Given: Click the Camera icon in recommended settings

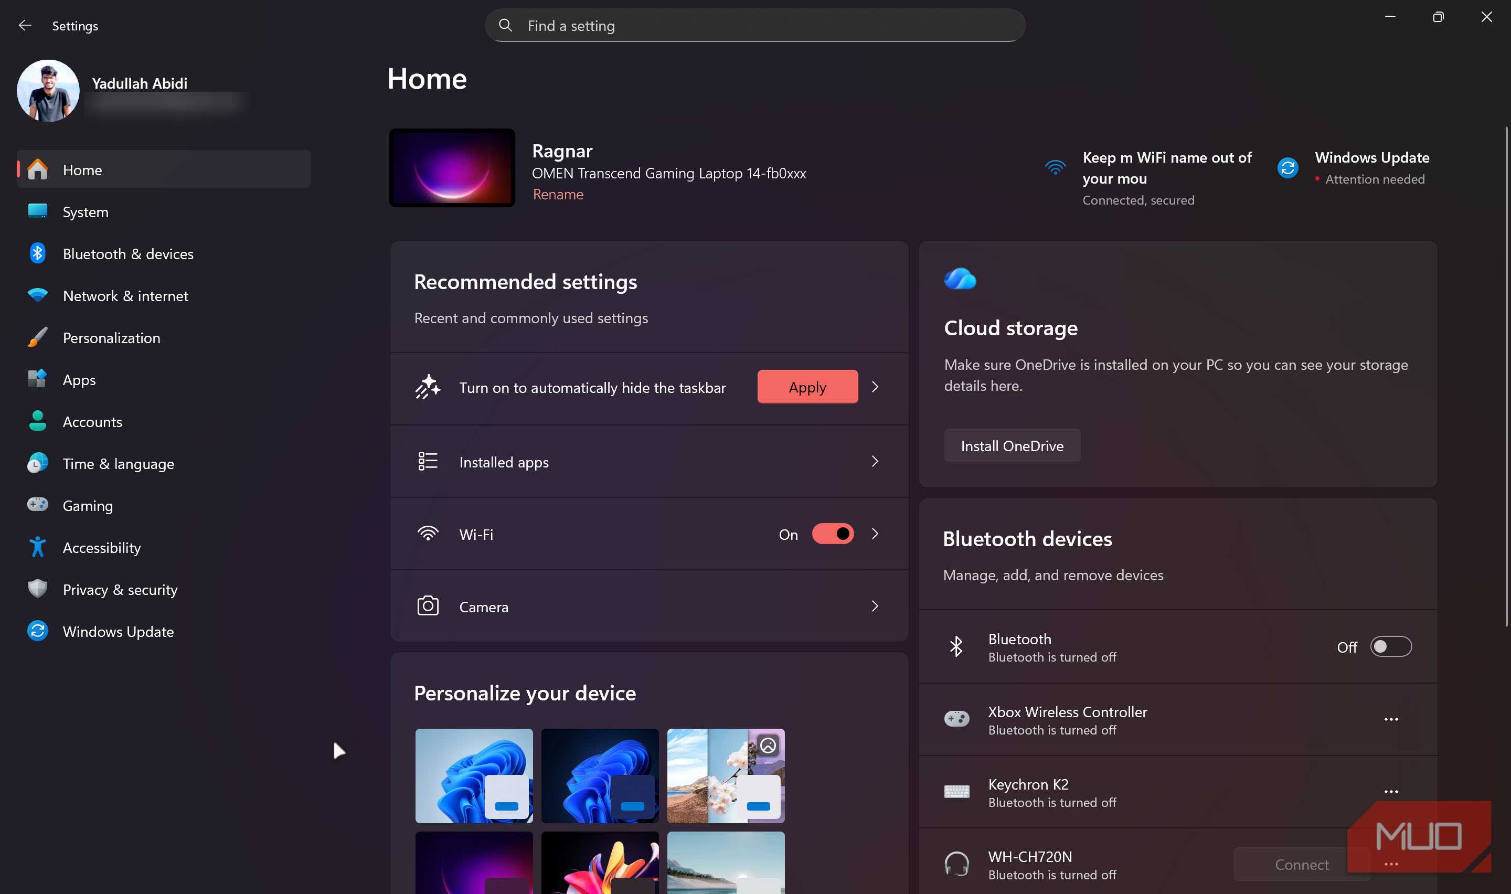Looking at the screenshot, I should 428,606.
